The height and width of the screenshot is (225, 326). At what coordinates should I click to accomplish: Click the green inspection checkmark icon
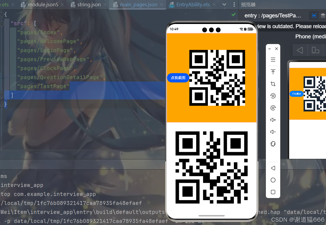click(x=234, y=15)
